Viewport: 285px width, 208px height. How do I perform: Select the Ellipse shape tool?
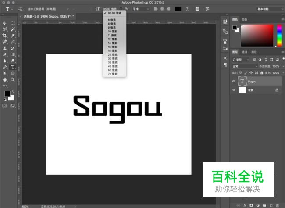tap(13, 73)
